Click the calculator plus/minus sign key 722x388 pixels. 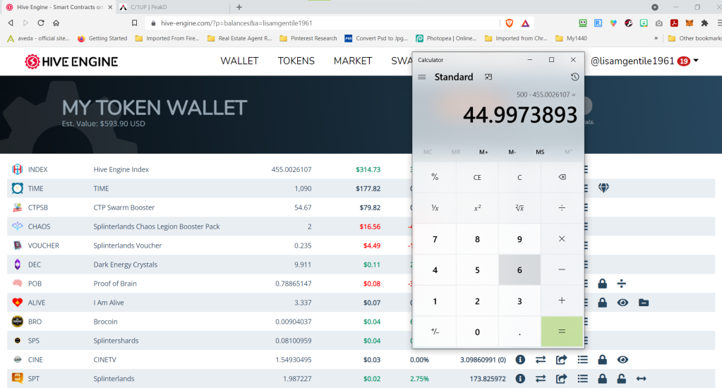coord(435,332)
